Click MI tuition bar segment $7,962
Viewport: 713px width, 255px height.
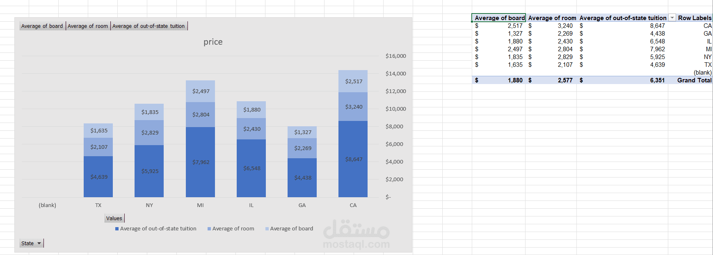pos(200,162)
